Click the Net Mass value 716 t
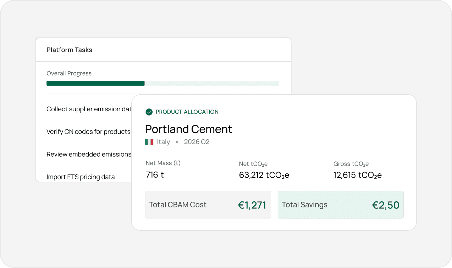Screen dimensions: 452x268 [x=155, y=175]
